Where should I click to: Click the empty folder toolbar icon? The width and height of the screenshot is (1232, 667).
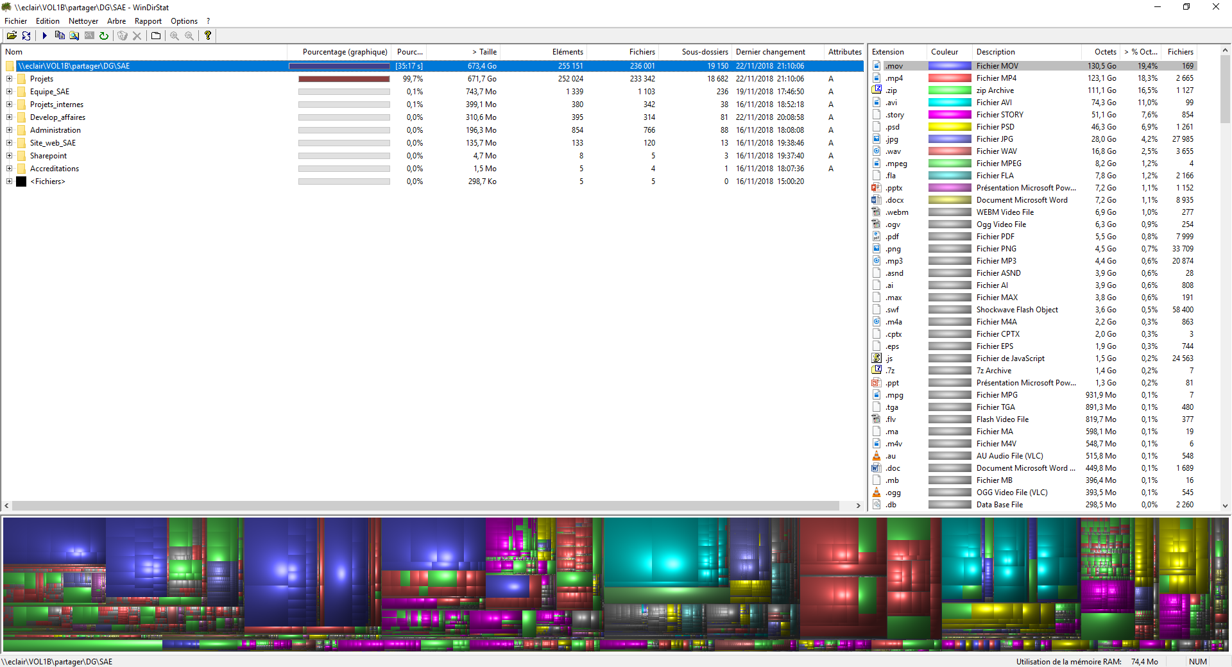click(156, 36)
